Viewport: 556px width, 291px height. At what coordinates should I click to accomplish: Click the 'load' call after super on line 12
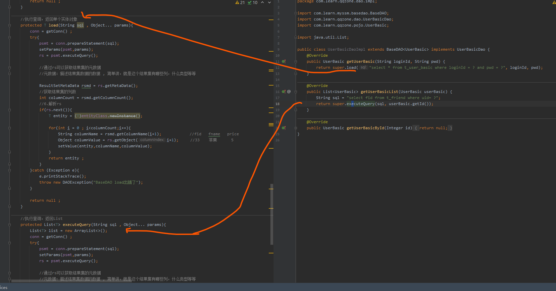[x=351, y=67]
